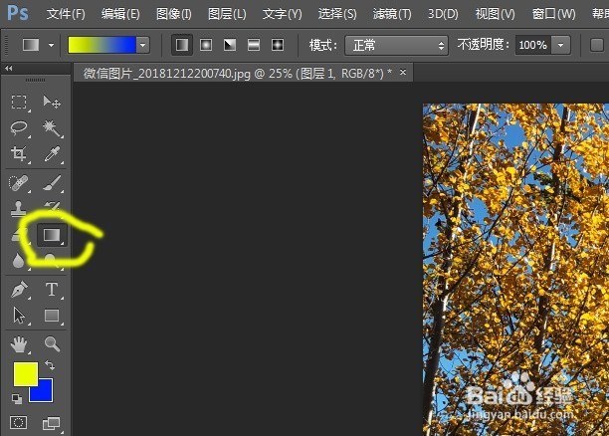Click the yellow-to-blue gradient preview
The width and height of the screenshot is (609, 436).
click(x=102, y=45)
